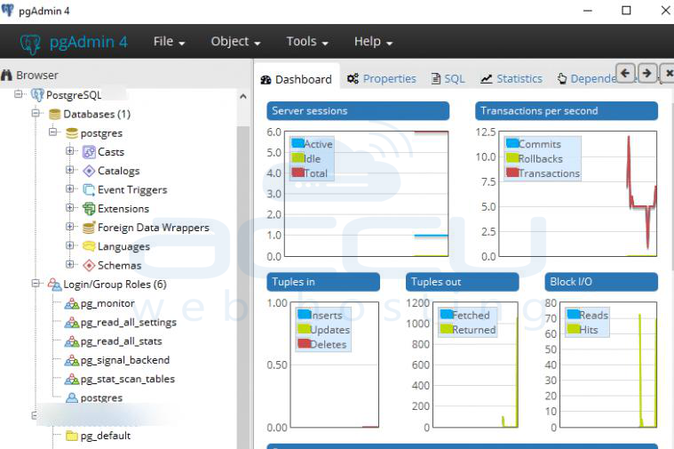Open the File menu
The image size is (674, 449).
coord(169,42)
